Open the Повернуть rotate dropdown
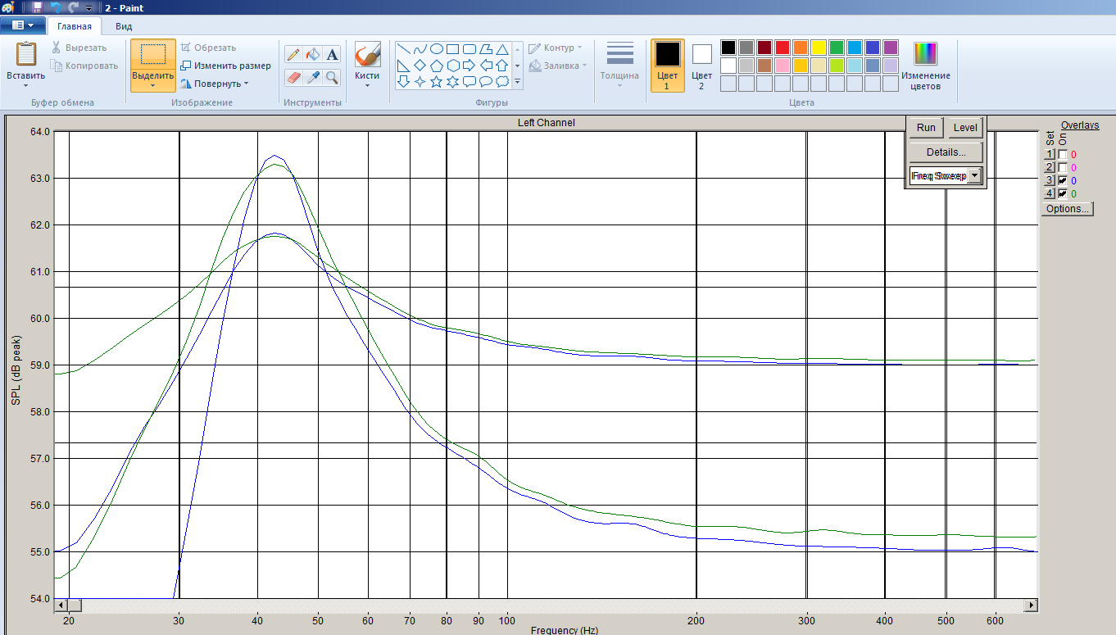1116x635 pixels. 215,84
